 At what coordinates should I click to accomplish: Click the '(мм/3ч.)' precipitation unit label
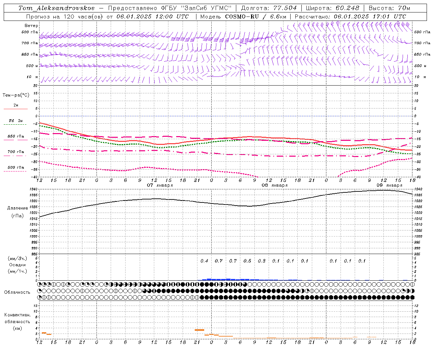point(18,258)
